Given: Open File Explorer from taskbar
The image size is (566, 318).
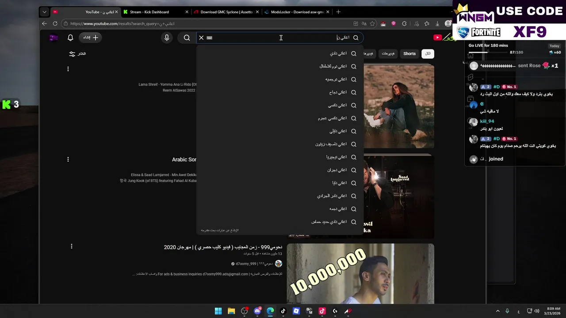Looking at the screenshot, I should [231, 311].
